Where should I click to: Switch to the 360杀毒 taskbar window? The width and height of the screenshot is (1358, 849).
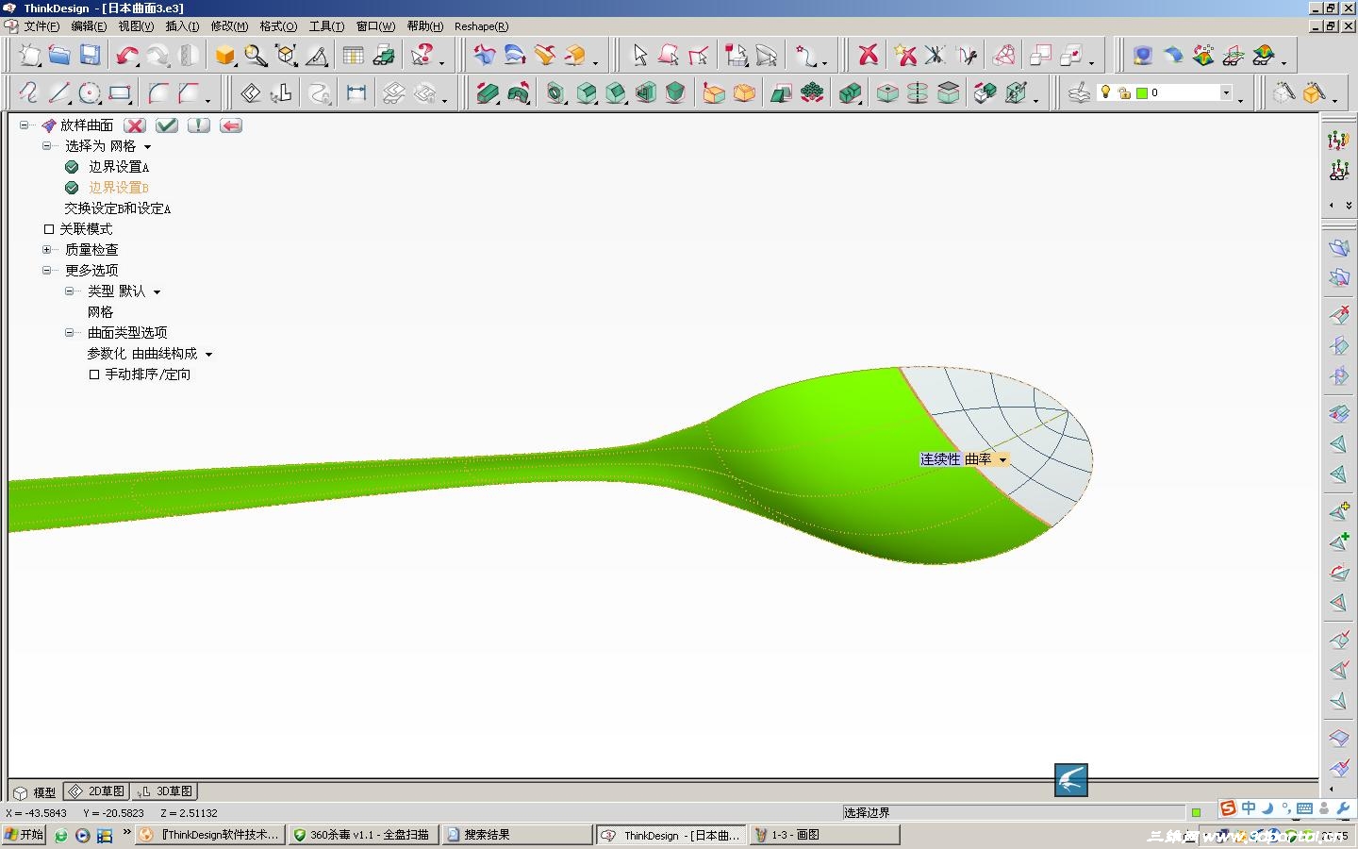tap(363, 835)
